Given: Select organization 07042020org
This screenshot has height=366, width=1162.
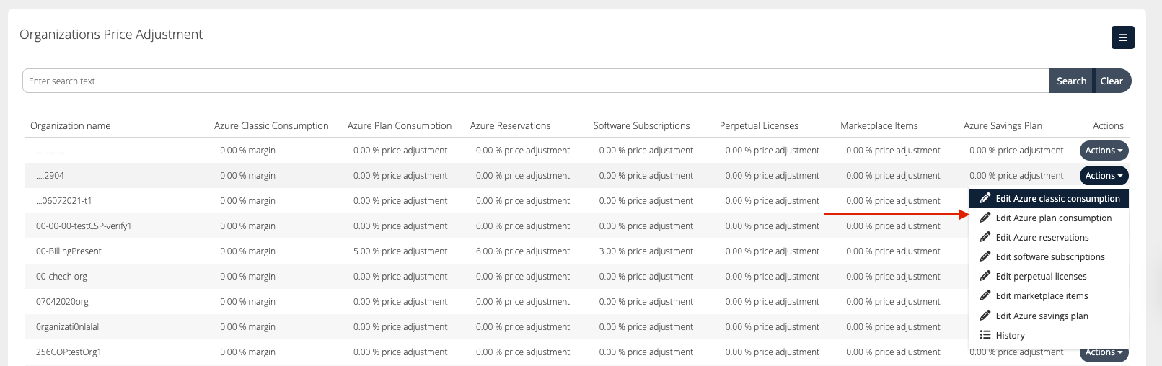Looking at the screenshot, I should pos(62,302).
